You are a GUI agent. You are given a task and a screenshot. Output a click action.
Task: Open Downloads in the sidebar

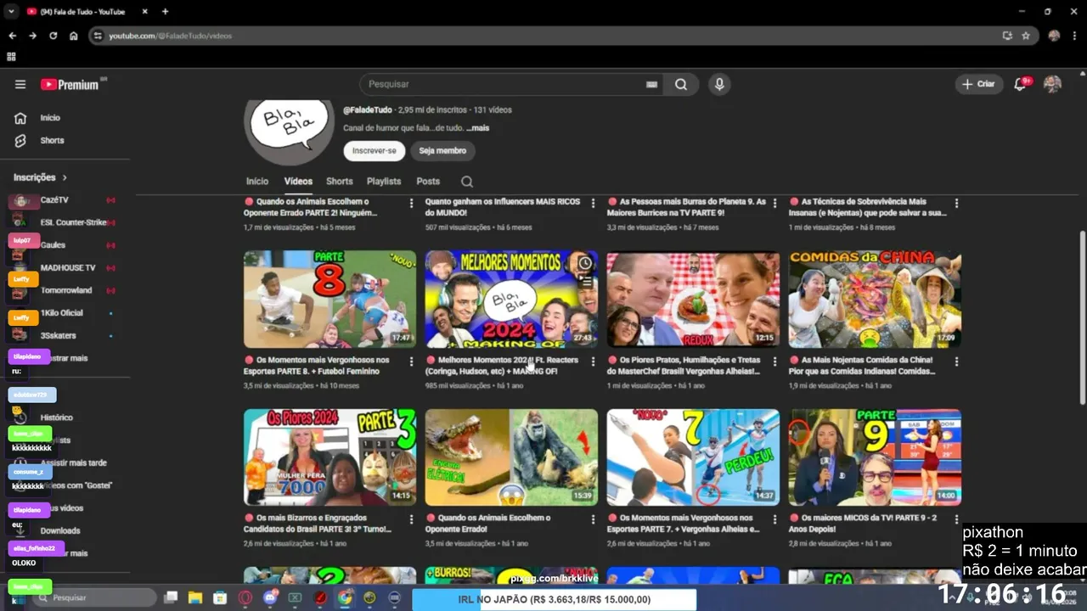[59, 531]
